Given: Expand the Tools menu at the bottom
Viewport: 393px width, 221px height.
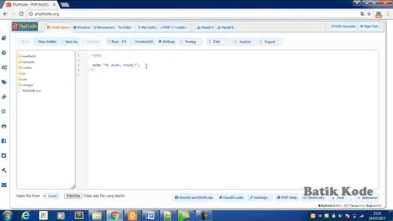Looking at the screenshot, I should pyautogui.click(x=340, y=198).
